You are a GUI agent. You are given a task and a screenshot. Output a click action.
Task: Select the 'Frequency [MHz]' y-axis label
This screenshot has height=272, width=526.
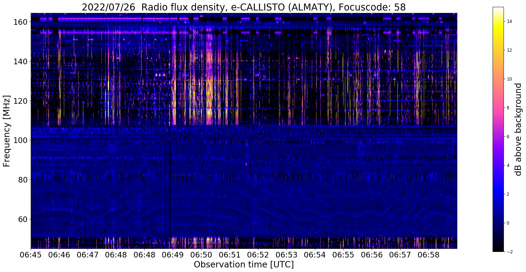click(7, 131)
